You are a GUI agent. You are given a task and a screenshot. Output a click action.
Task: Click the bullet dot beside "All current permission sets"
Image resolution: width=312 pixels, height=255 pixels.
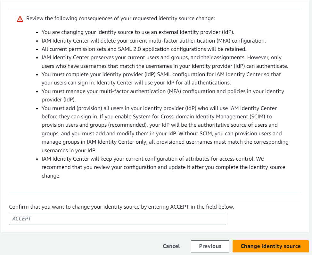[x=37, y=49]
